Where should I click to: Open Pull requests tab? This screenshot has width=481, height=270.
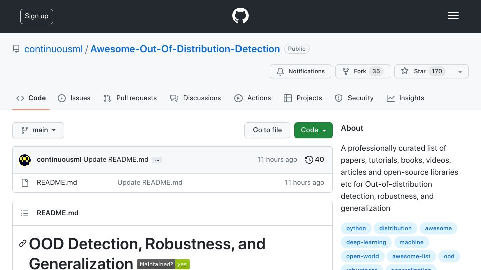tap(130, 98)
